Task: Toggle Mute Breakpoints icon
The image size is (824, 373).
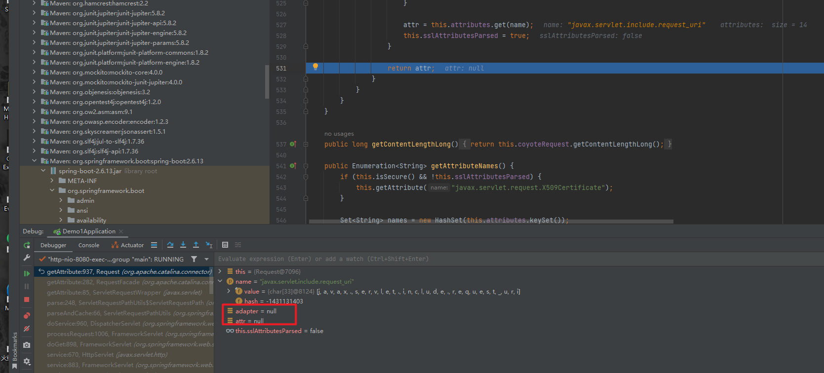Action: pyautogui.click(x=27, y=329)
